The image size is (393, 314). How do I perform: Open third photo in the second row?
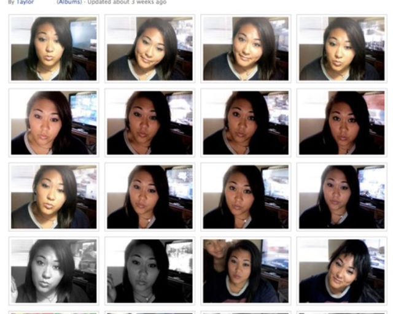(246, 123)
